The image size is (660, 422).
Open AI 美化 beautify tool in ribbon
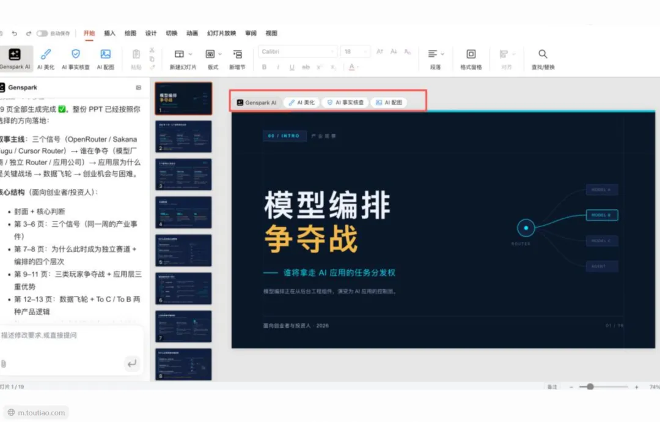pyautogui.click(x=46, y=59)
